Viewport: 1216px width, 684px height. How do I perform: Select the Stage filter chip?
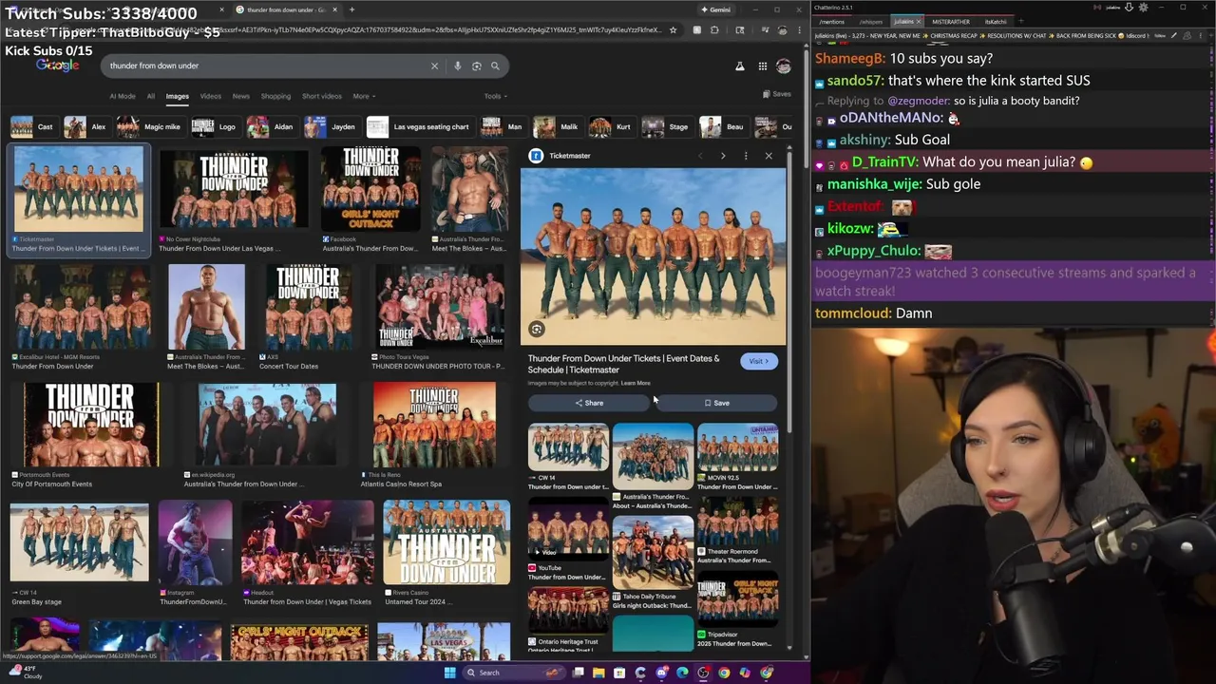click(667, 126)
